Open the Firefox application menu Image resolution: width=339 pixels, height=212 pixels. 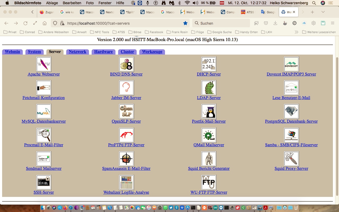(x=333, y=23)
